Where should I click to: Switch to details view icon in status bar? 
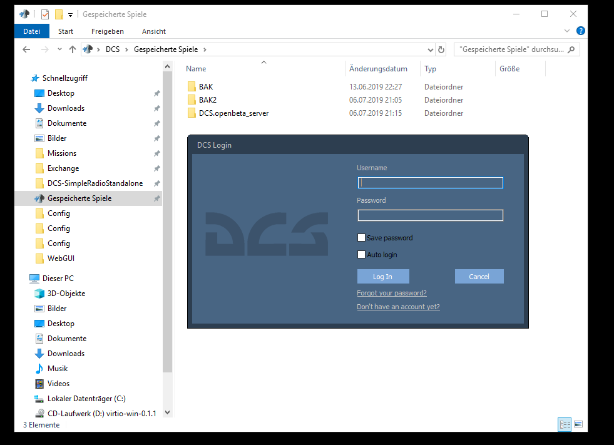[x=565, y=424]
